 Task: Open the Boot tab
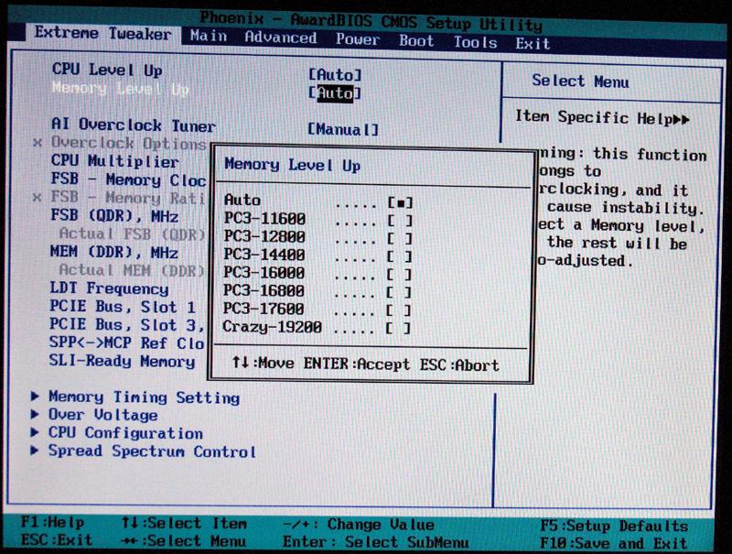[416, 41]
